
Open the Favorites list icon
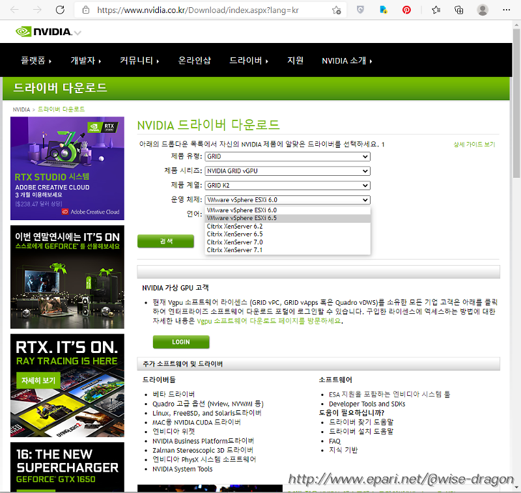[436, 10]
